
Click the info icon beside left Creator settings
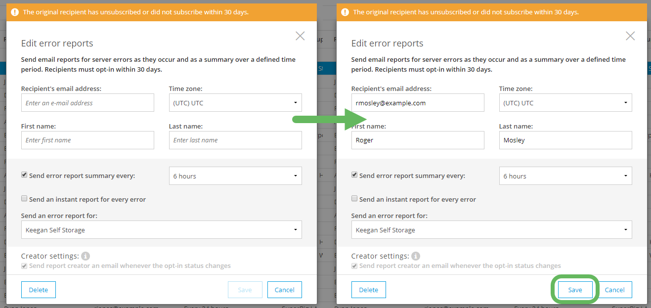[x=86, y=256]
